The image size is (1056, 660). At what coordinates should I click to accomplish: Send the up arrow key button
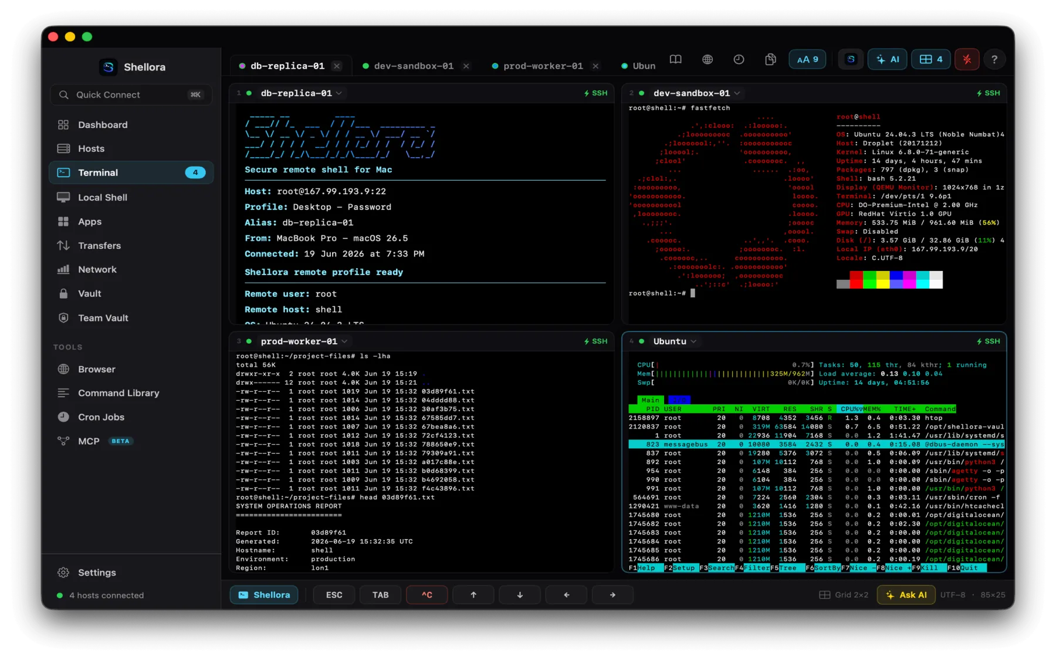[x=473, y=595]
